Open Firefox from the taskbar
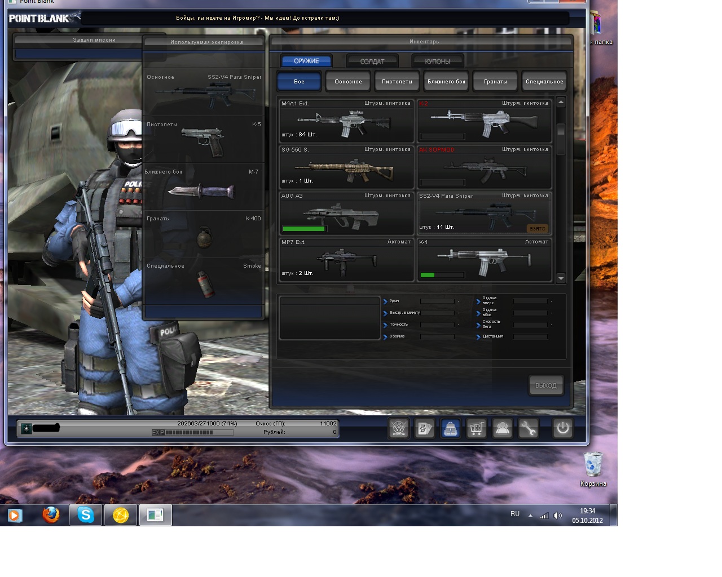 pos(51,515)
